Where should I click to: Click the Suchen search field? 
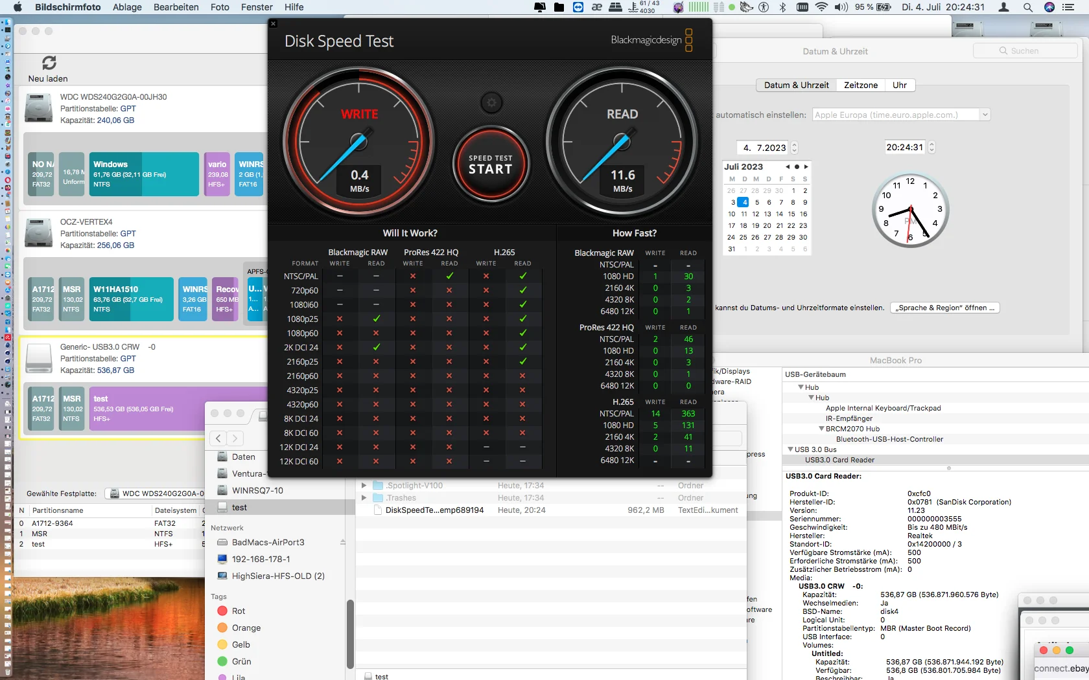coord(1025,51)
